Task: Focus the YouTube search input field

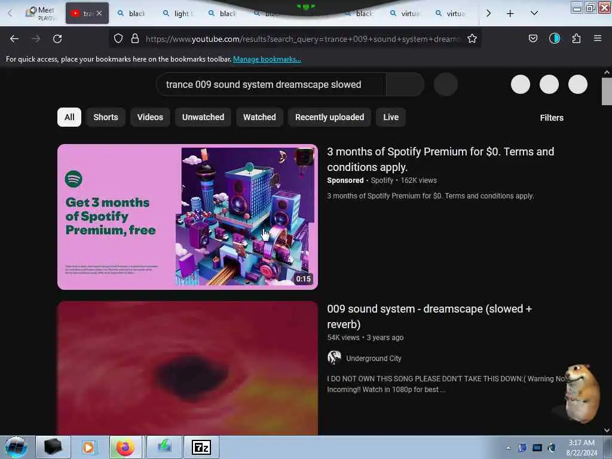Action: click(271, 84)
